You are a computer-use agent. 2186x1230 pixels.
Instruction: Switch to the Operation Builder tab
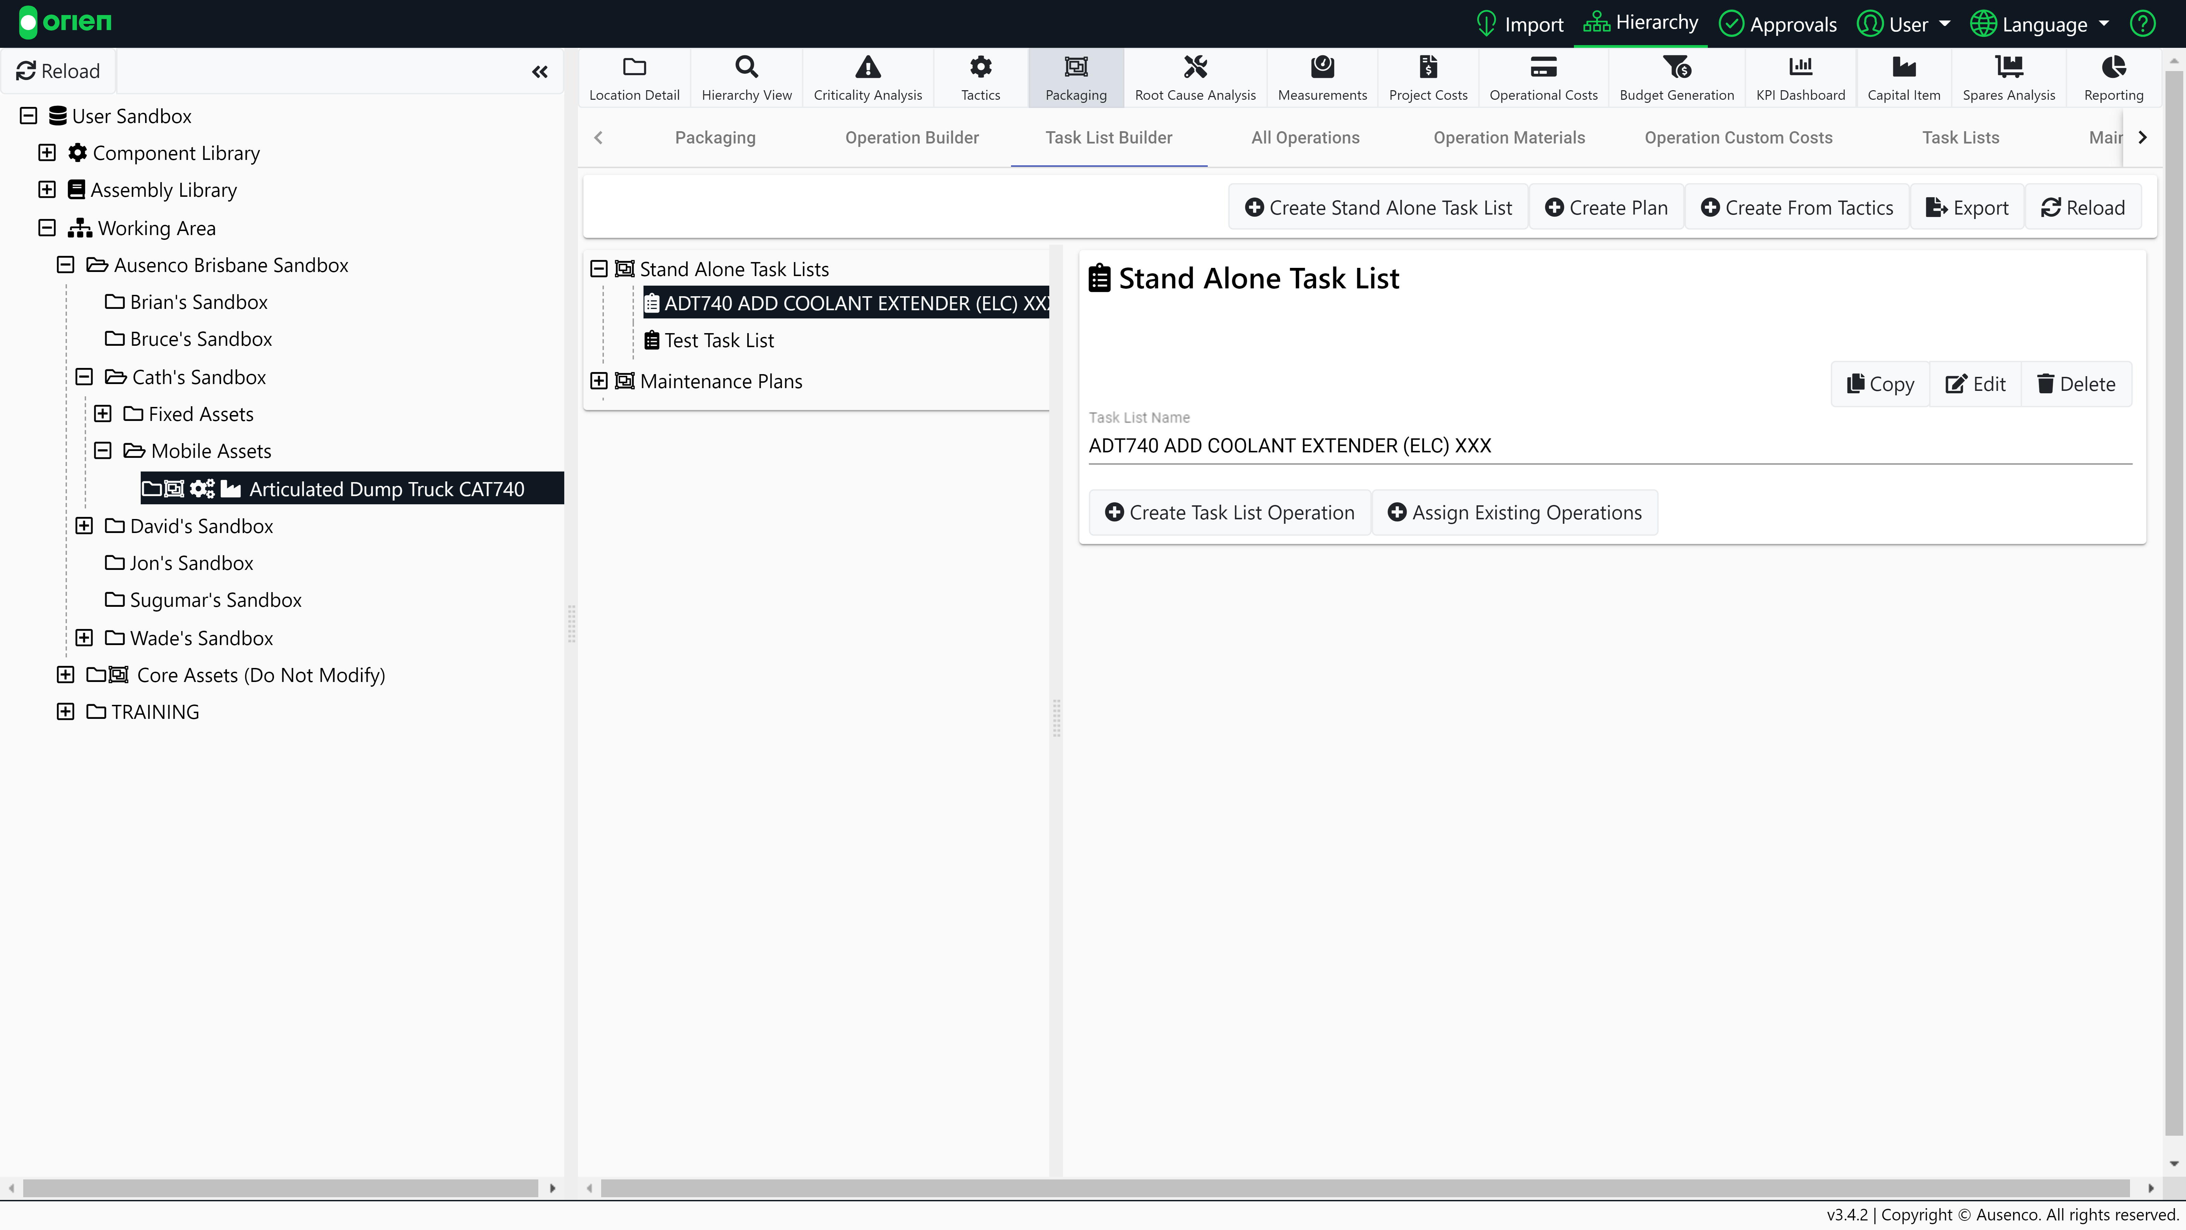click(912, 137)
